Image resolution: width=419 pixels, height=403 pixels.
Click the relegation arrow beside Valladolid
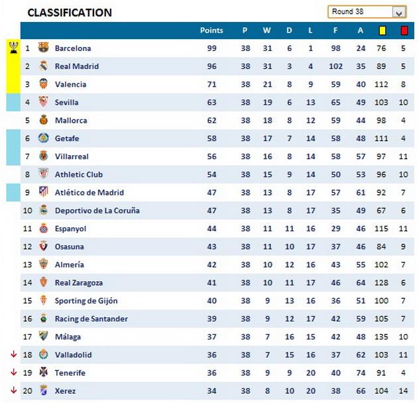coord(13,354)
